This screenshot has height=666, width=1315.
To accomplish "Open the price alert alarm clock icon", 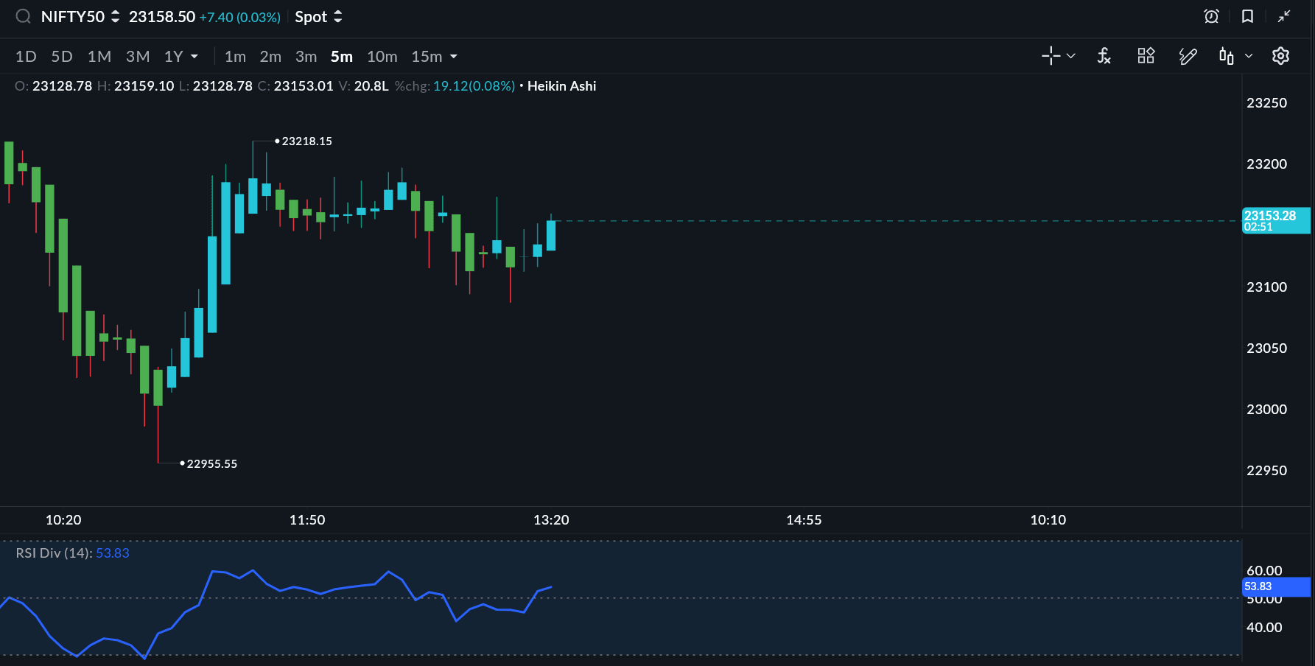I will 1211,16.
